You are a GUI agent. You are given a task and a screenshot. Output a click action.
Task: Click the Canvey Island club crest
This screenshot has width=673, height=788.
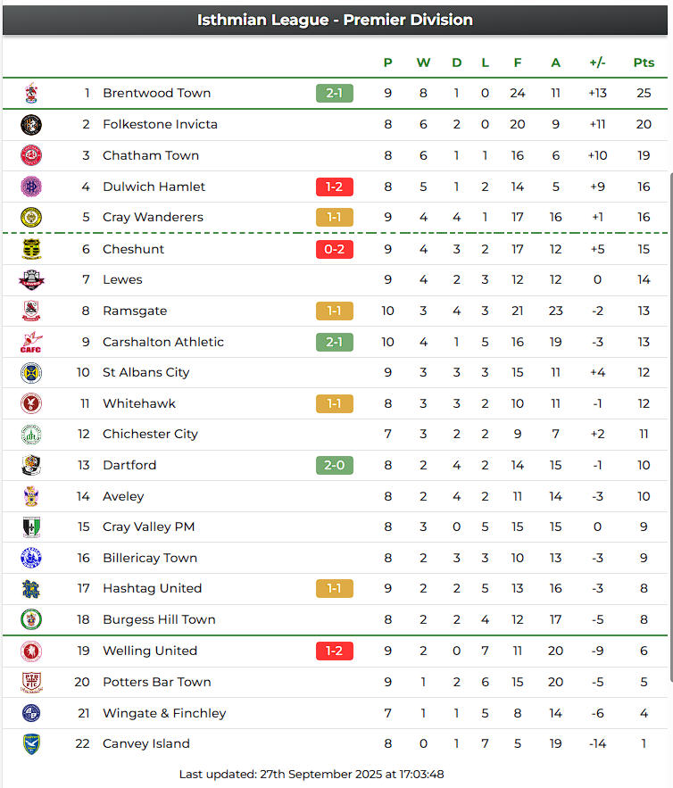(x=31, y=743)
